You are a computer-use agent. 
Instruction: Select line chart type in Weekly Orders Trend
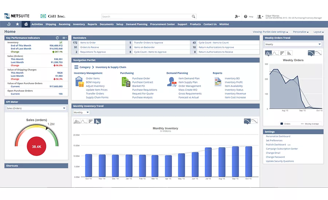[275, 53]
